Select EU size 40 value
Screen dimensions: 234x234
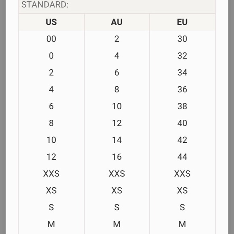pos(182,123)
